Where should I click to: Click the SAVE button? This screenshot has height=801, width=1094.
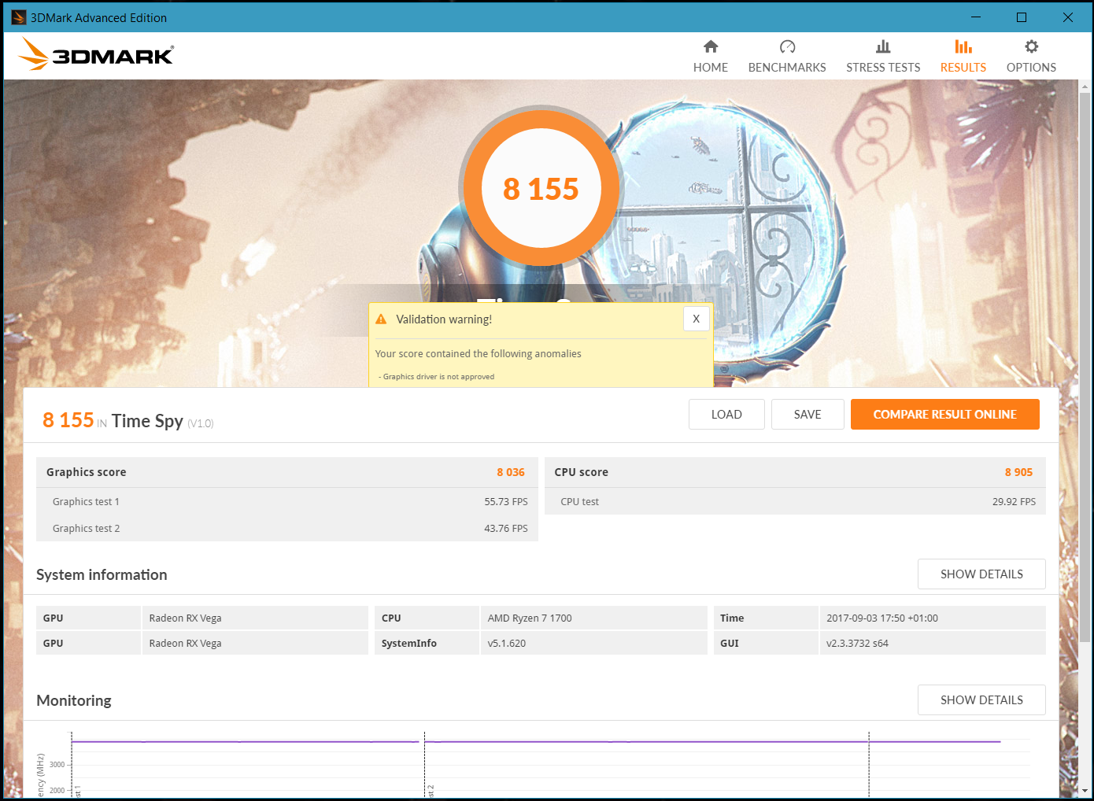pos(808,415)
